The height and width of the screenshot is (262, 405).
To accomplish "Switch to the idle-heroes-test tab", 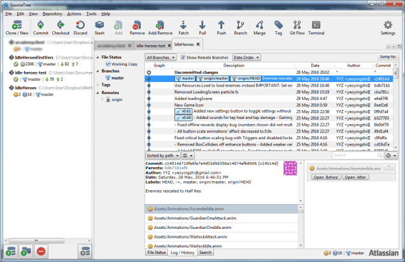I will 152,46.
